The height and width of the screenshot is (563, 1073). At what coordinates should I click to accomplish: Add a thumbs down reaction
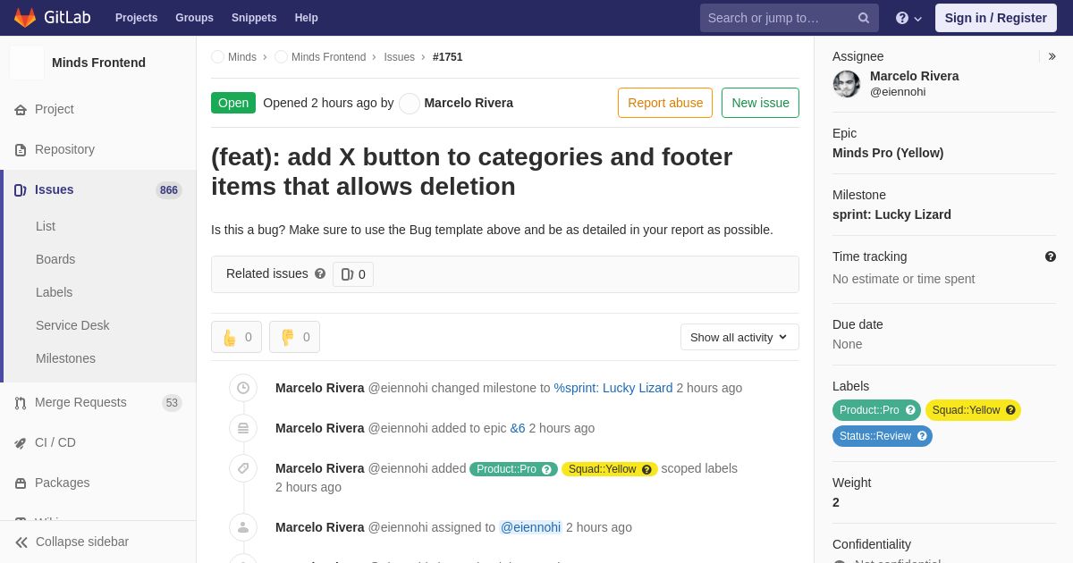coord(295,337)
